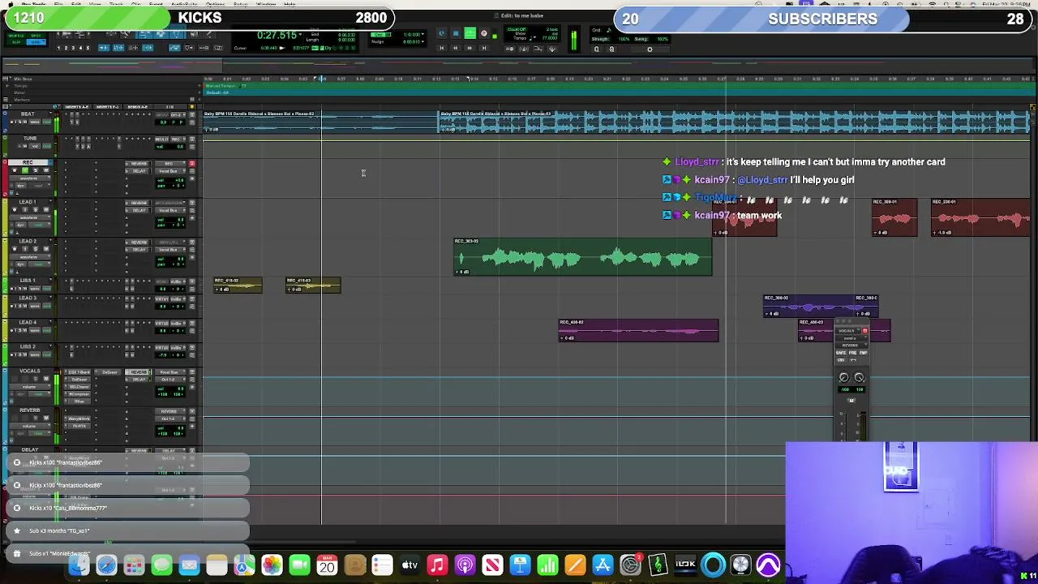Select the LEAD 2 track name
Viewport: 1038px width, 584px height.
click(28, 241)
